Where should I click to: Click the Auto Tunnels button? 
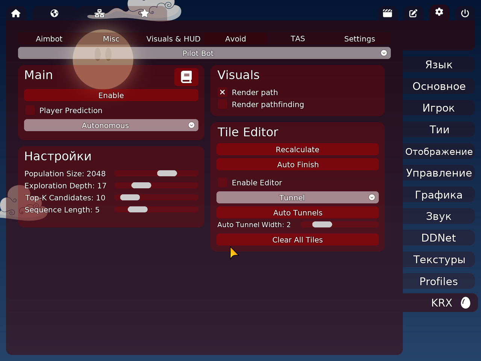[298, 212]
